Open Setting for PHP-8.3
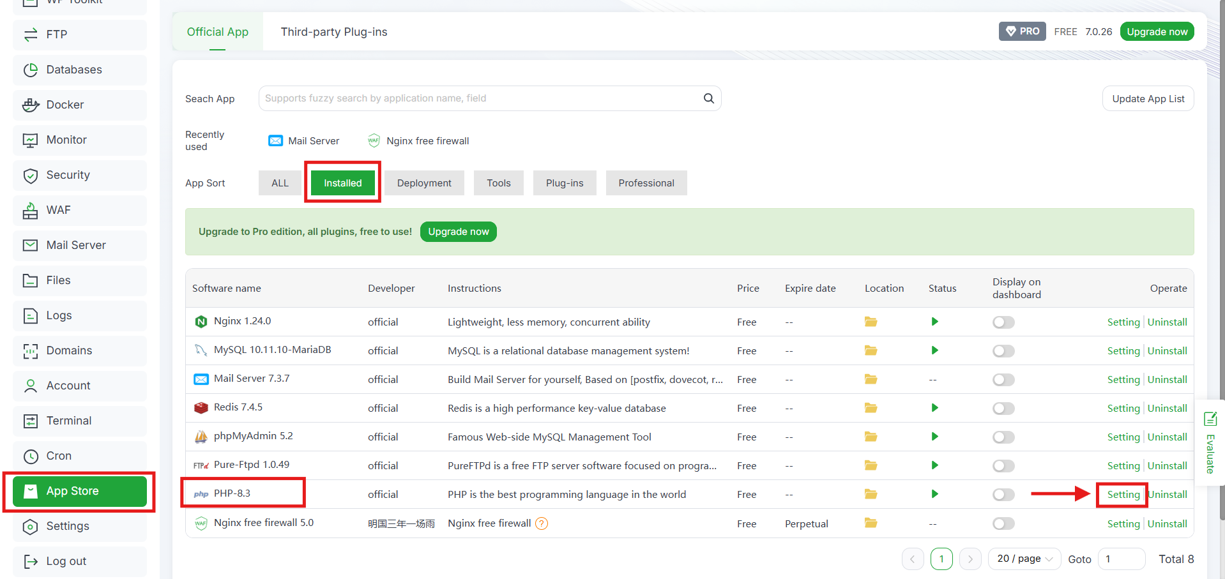 pos(1123,495)
